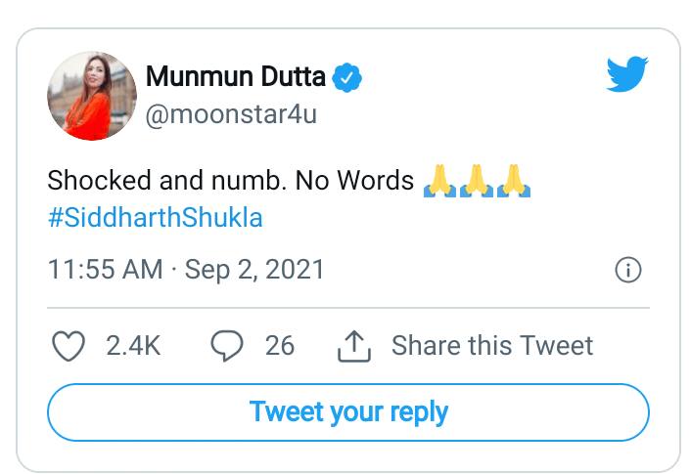Click the divider line above the like count

348,308
